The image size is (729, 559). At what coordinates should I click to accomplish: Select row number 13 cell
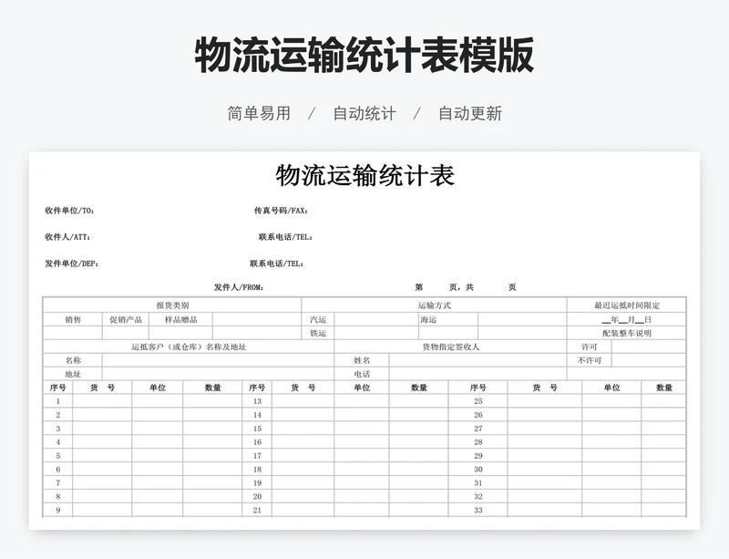click(x=257, y=401)
